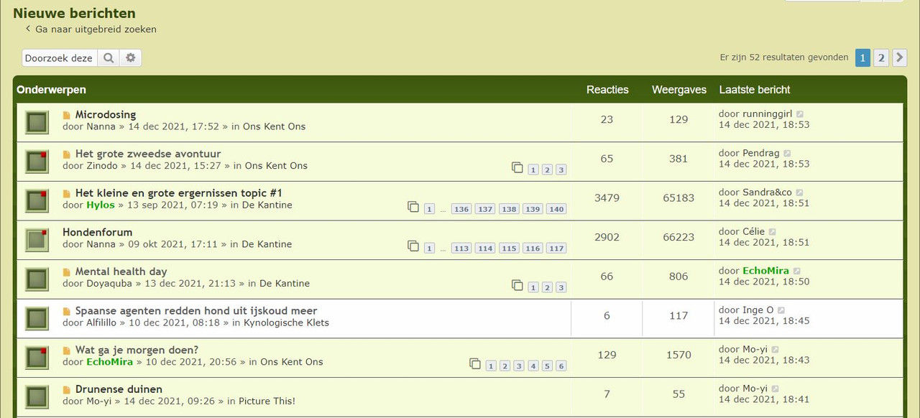Jump to first unread post in Wat ga je morgen doen
The width and height of the screenshot is (920, 418).
(67, 350)
